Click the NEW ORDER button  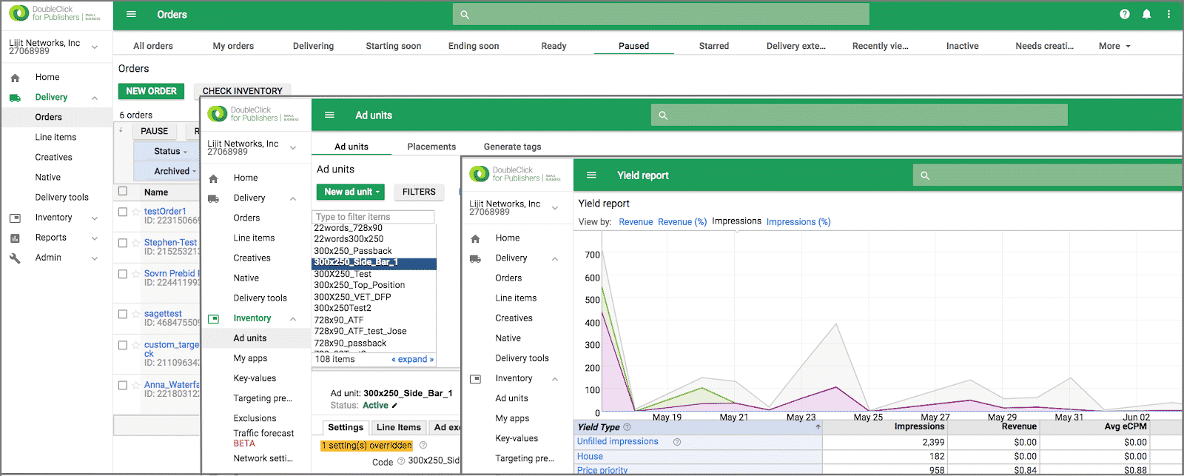[x=151, y=91]
